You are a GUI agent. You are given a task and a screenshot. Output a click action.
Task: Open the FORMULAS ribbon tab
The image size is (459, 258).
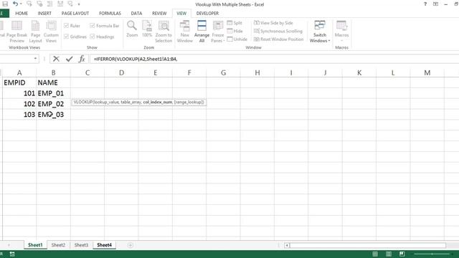(110, 14)
